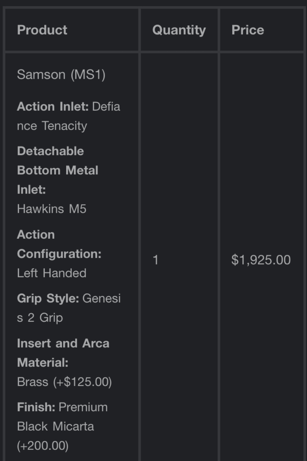The height and width of the screenshot is (461, 307).
Task: Select the Premium text beside Finish
Action: point(83,407)
